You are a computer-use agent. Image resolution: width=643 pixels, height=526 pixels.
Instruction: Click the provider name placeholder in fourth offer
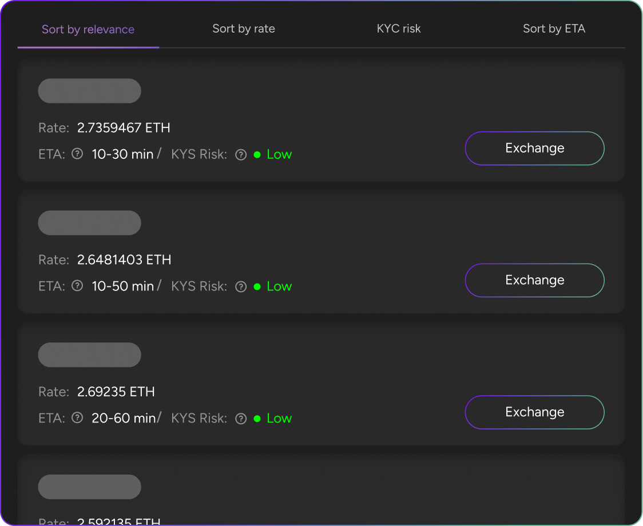click(x=89, y=487)
